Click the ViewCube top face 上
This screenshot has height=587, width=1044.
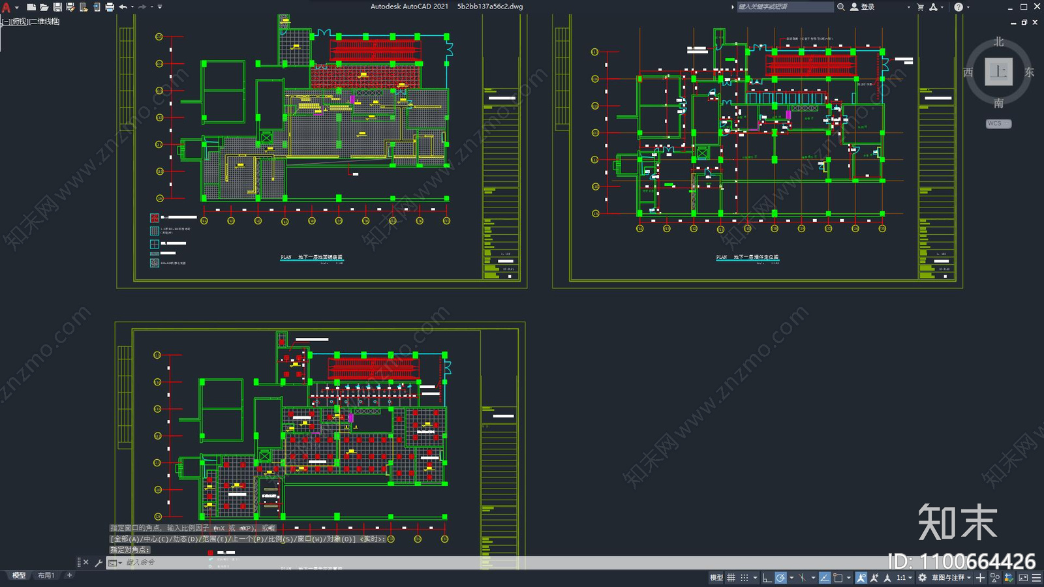(998, 72)
